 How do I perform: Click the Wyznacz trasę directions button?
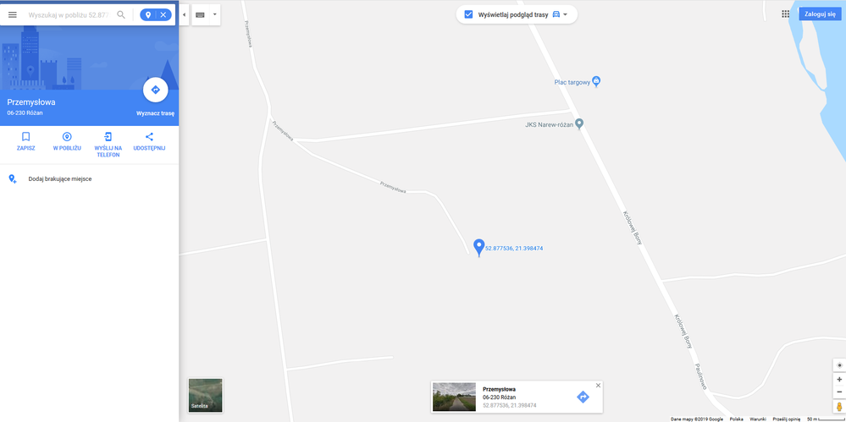pyautogui.click(x=155, y=90)
